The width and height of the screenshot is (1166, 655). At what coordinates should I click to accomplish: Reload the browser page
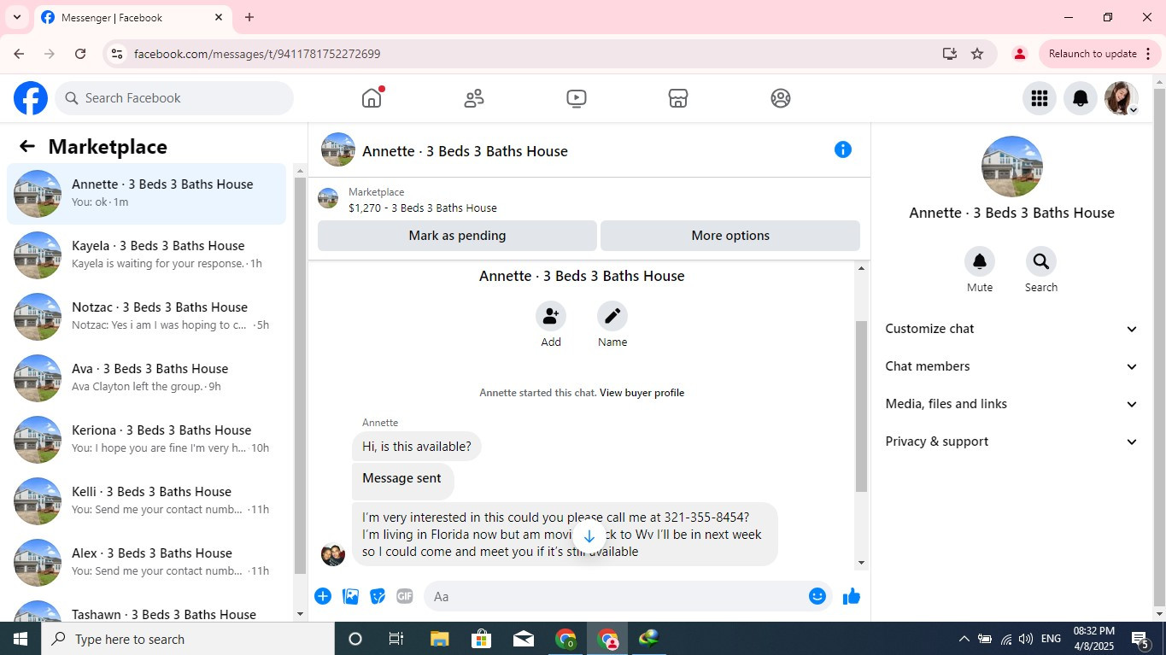[x=80, y=54]
